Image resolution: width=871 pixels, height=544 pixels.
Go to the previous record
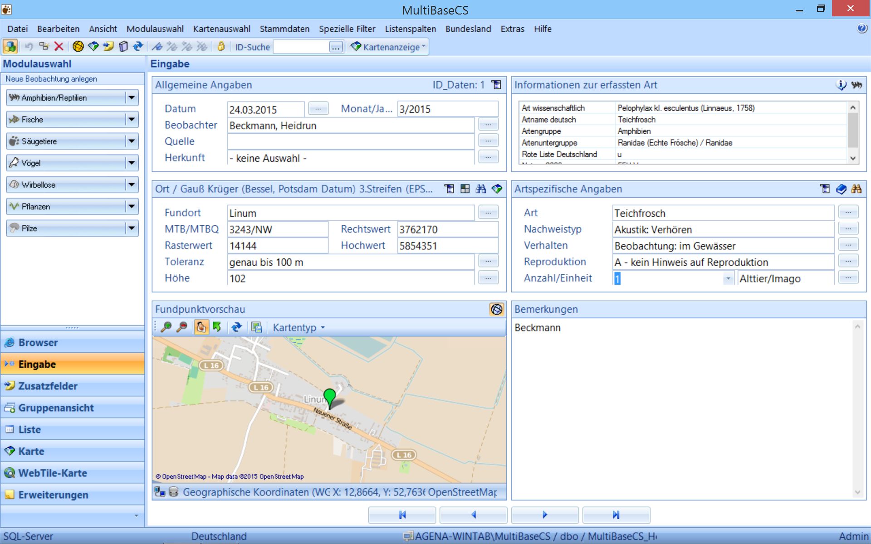[x=473, y=515]
